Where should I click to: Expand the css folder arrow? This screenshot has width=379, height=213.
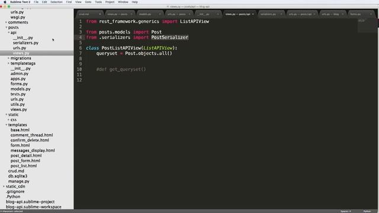pyautogui.click(x=9, y=120)
